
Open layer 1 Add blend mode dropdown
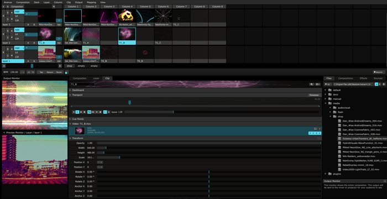(19, 48)
